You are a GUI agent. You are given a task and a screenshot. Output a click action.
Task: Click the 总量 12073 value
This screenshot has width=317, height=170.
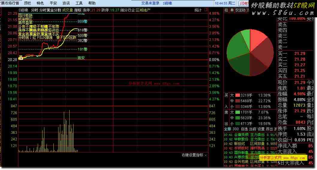pyautogui.click(x=299, y=105)
